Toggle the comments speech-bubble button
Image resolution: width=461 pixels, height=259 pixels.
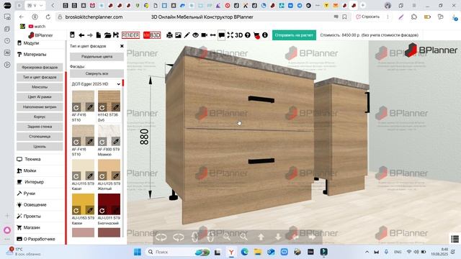coord(221,35)
